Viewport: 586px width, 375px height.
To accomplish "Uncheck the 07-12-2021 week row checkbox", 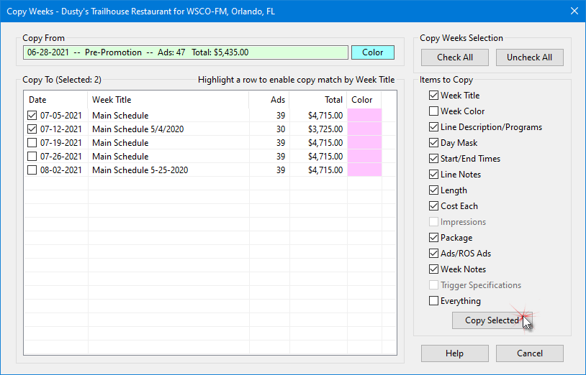I will [32, 129].
